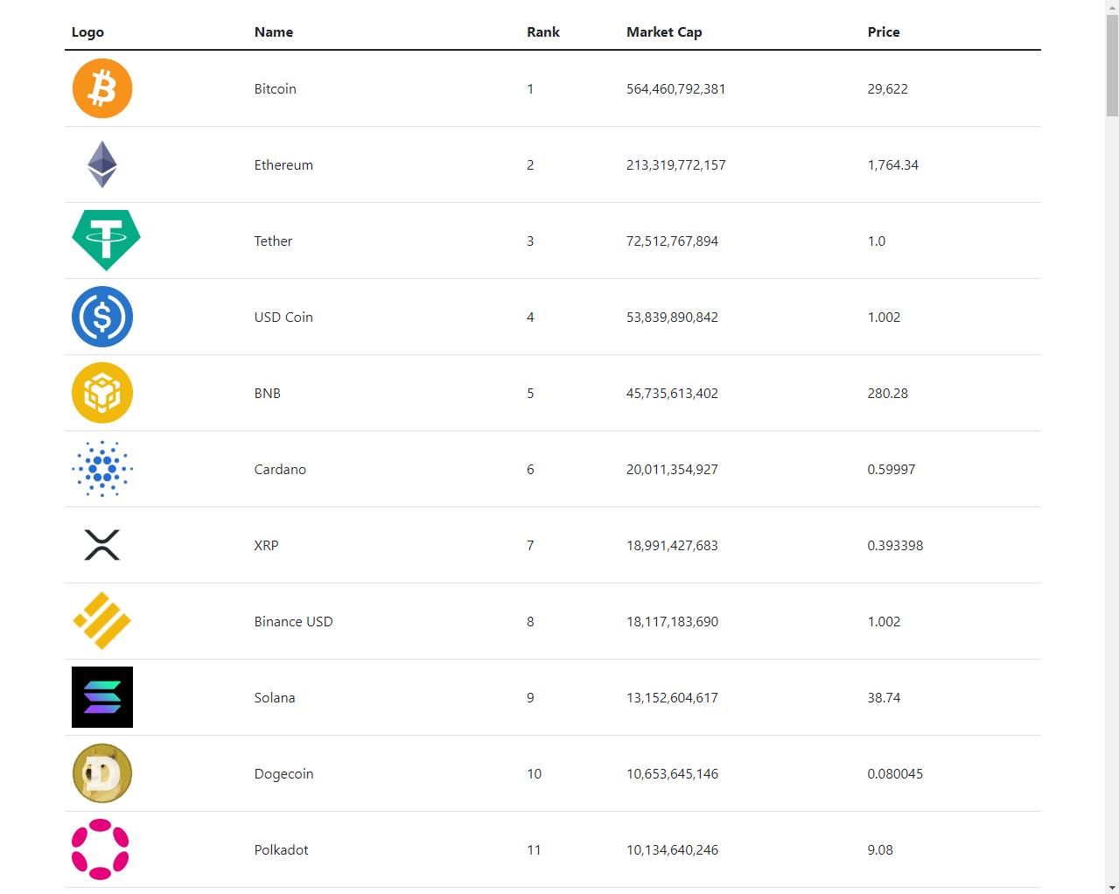Click market cap 18,117,183,690
The image size is (1119, 894).
click(673, 622)
